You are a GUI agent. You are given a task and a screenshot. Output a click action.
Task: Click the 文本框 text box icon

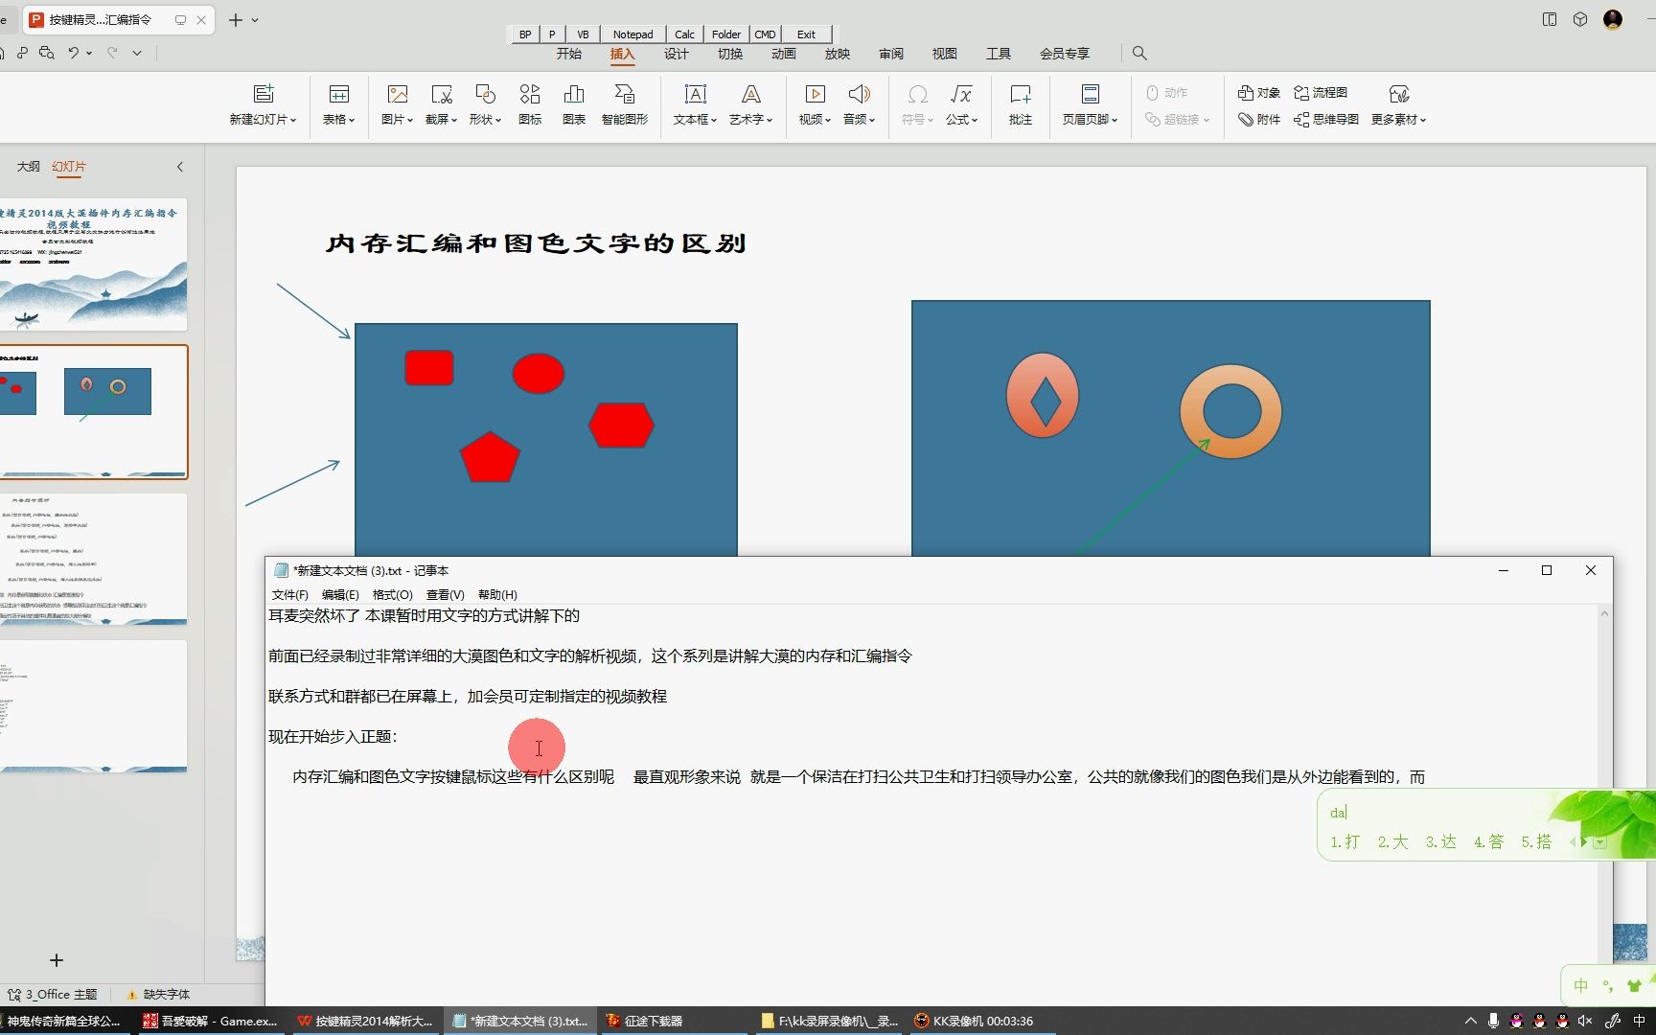[696, 94]
